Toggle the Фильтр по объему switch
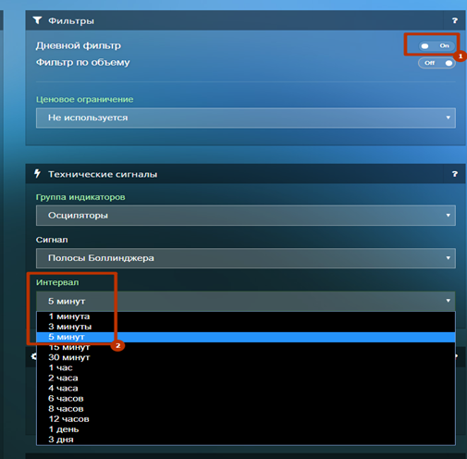The width and height of the screenshot is (467, 459). (x=436, y=63)
